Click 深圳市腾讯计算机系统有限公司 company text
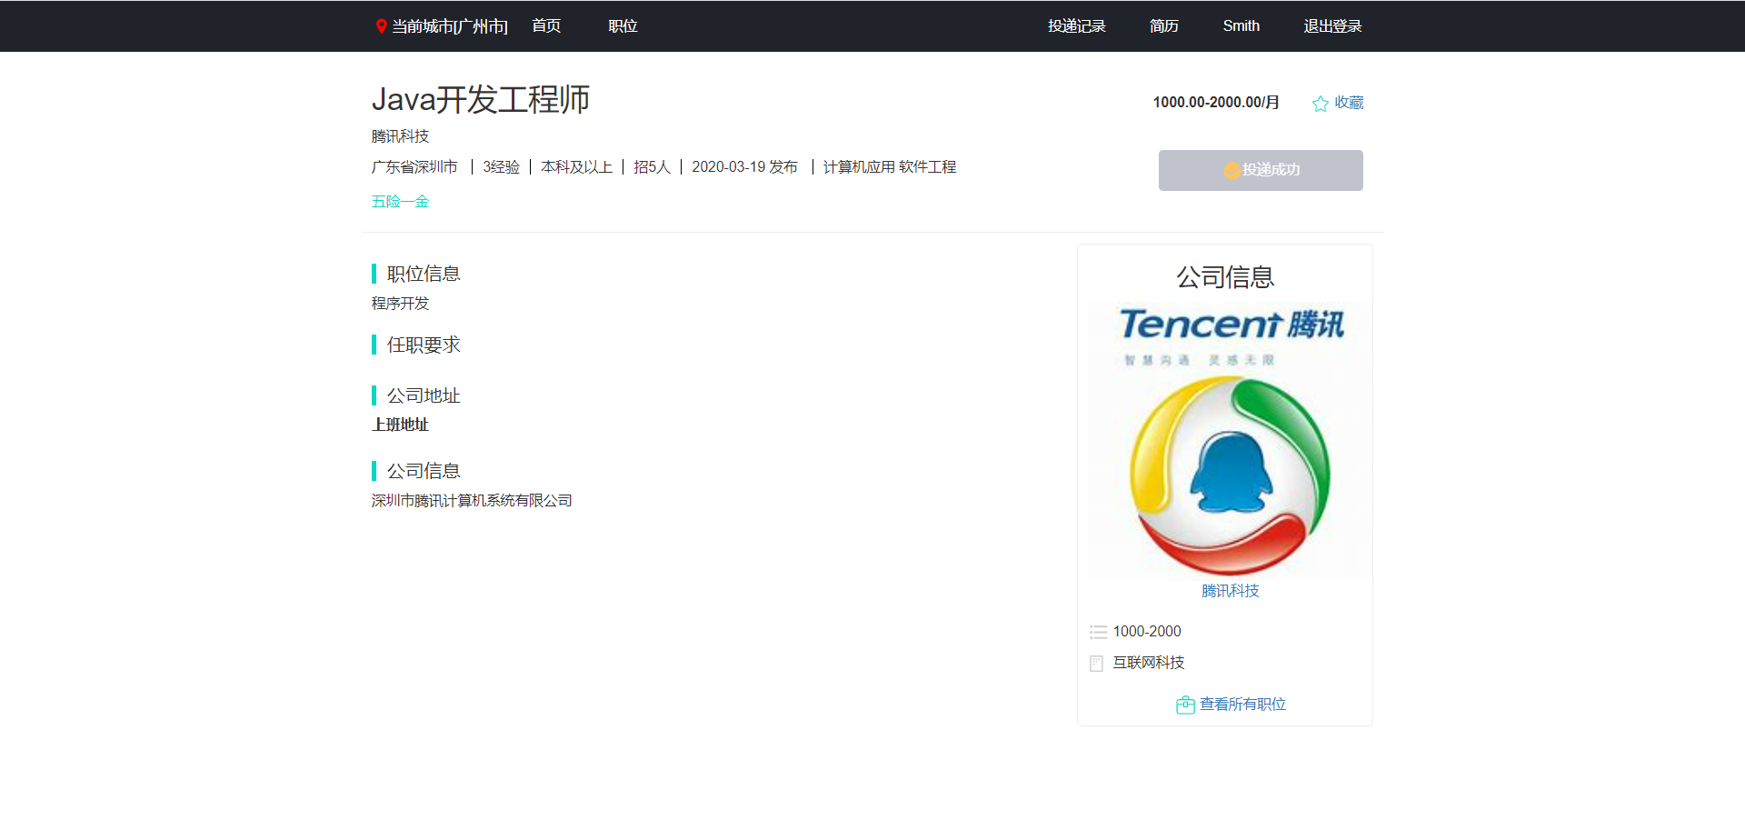1745x820 pixels. [472, 501]
